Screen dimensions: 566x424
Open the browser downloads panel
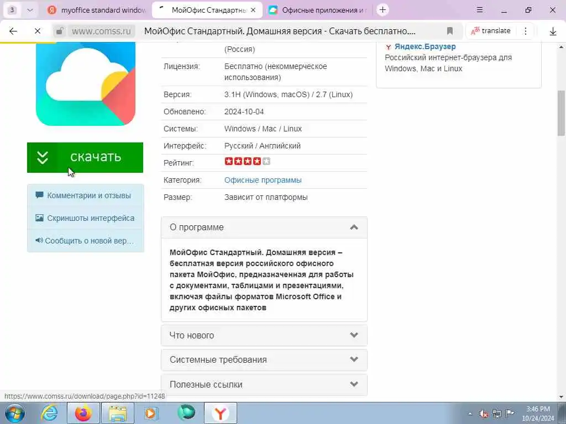pyautogui.click(x=553, y=31)
